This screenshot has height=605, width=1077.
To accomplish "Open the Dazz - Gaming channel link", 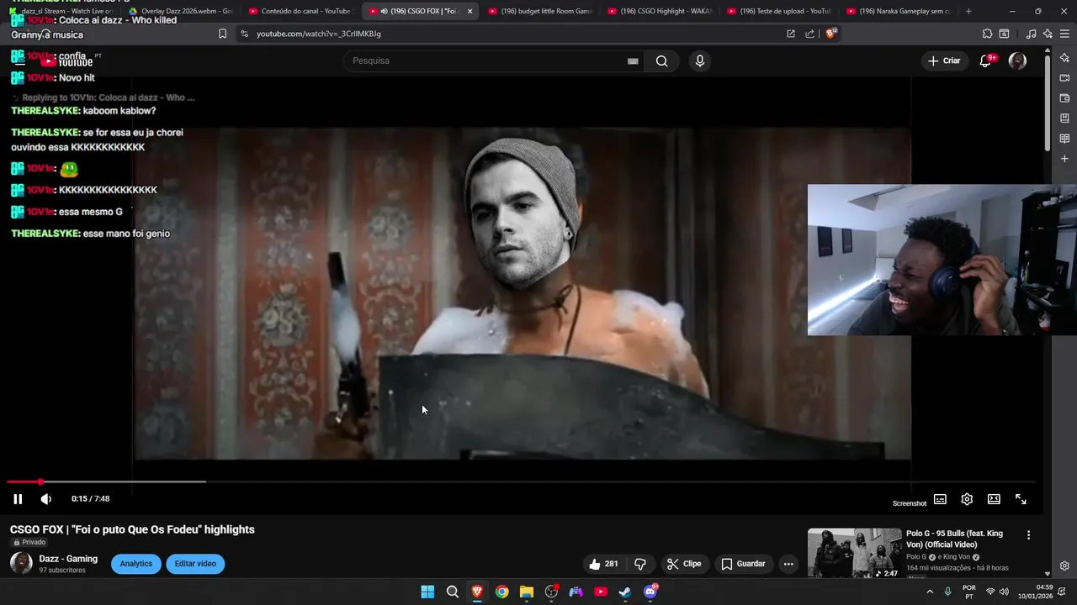I will point(68,559).
